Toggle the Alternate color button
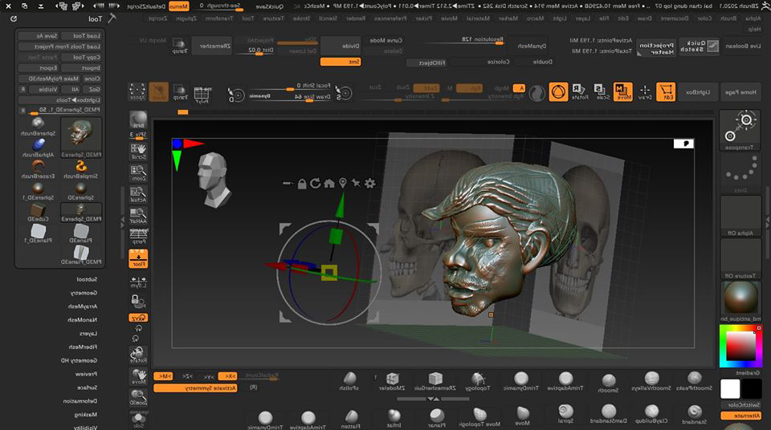Viewport: 771px width, 430px height. (740, 416)
